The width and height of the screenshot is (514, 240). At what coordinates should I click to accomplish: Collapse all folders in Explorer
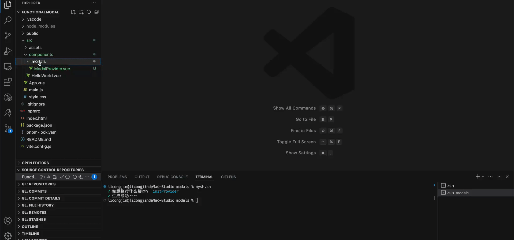[96, 12]
